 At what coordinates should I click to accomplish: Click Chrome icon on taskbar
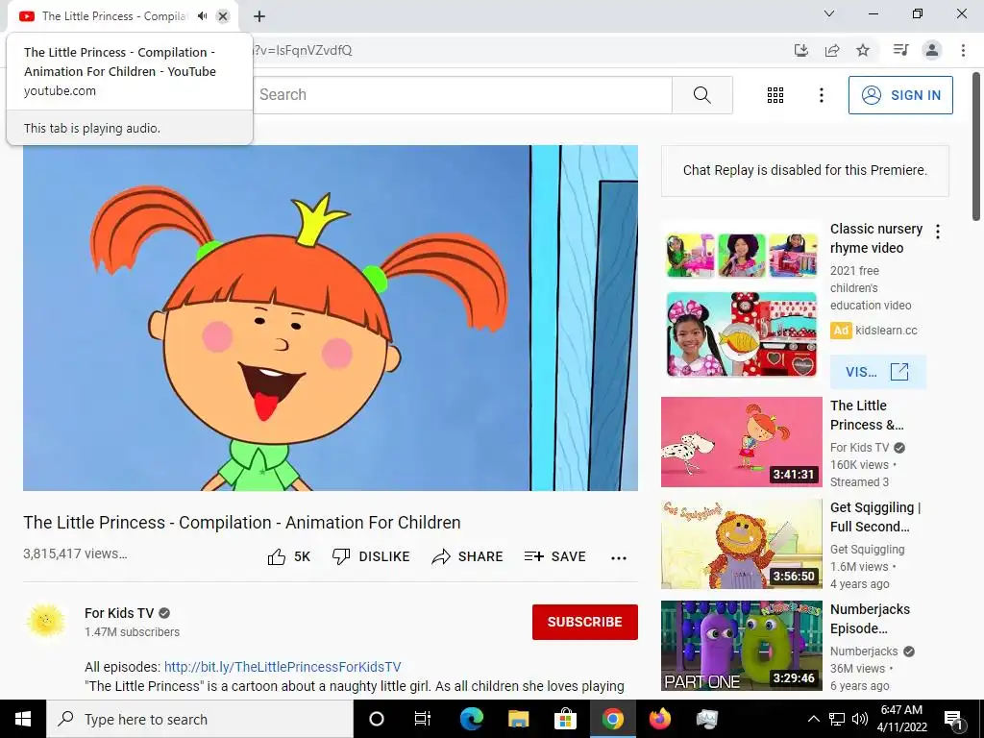click(x=612, y=719)
